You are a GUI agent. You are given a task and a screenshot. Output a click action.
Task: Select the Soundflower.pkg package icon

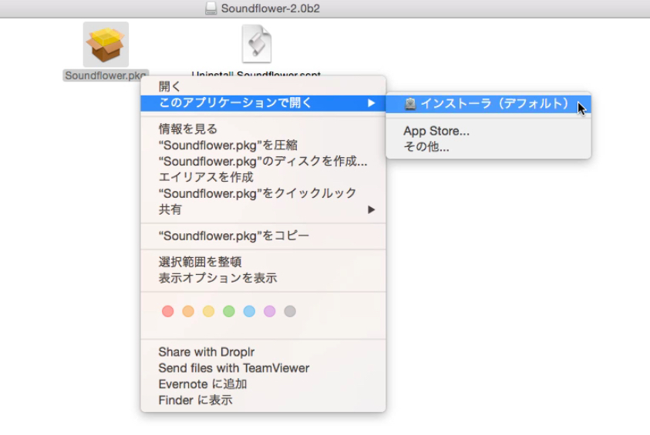point(106,45)
